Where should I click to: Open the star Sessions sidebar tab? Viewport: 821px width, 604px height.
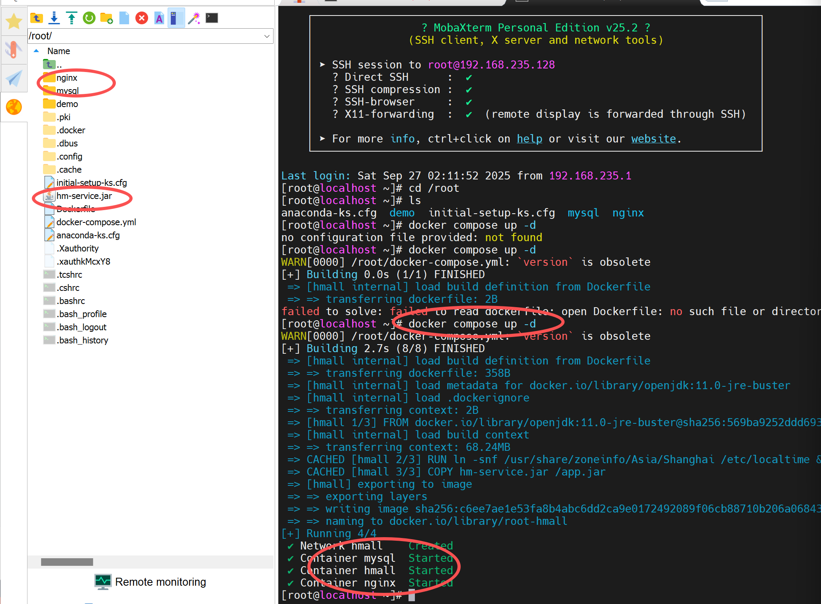point(14,21)
